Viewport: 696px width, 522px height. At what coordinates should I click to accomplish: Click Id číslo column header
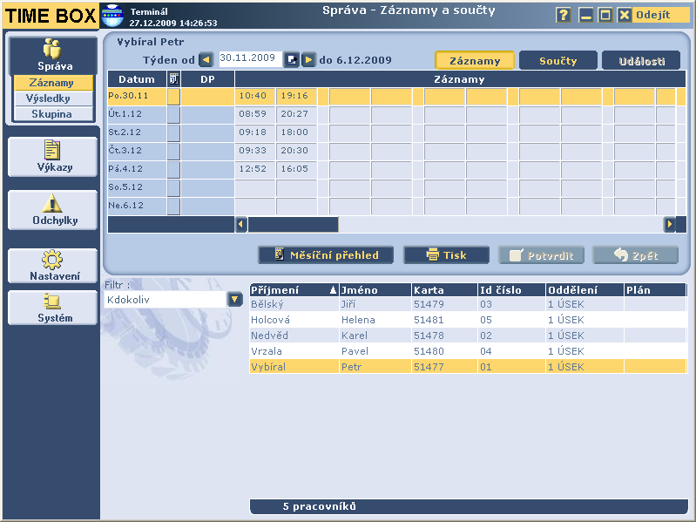tap(512, 290)
